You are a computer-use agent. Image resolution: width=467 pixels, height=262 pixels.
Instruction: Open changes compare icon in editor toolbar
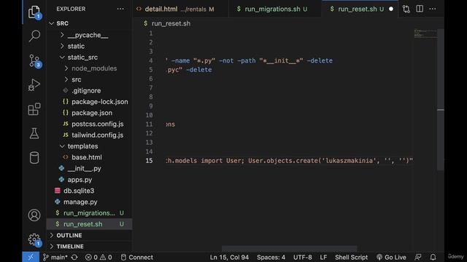406,9
